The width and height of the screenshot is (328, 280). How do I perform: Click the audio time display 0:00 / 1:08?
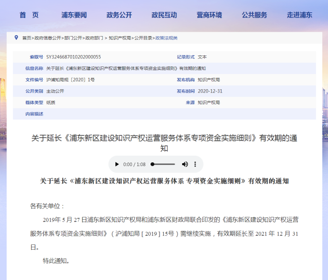(134, 164)
